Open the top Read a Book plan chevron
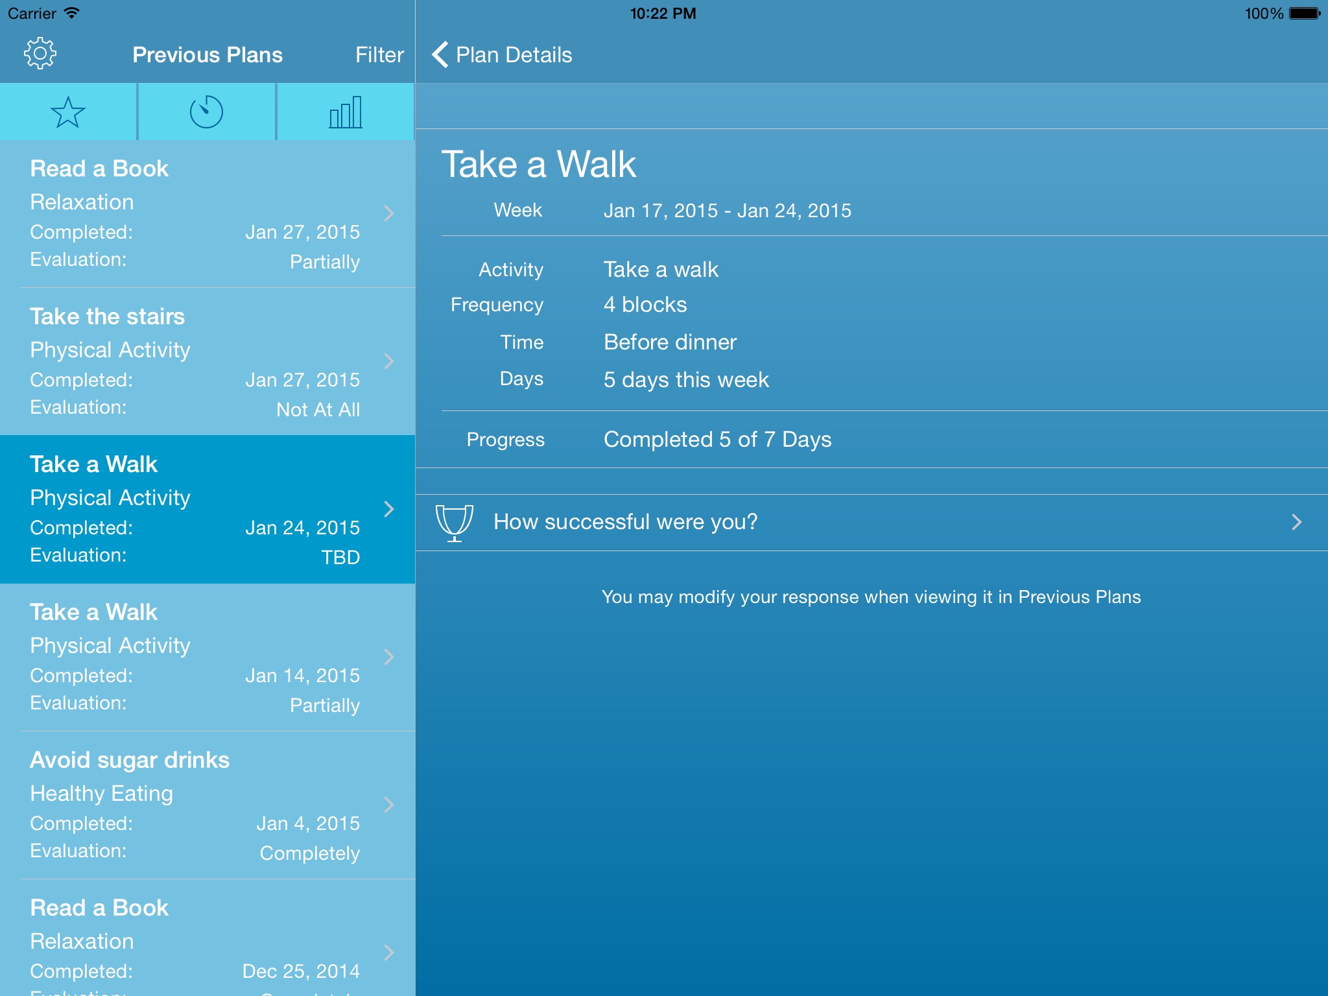 (x=389, y=213)
